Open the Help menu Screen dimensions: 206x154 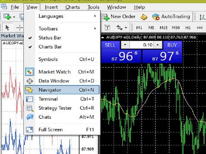(139, 7)
